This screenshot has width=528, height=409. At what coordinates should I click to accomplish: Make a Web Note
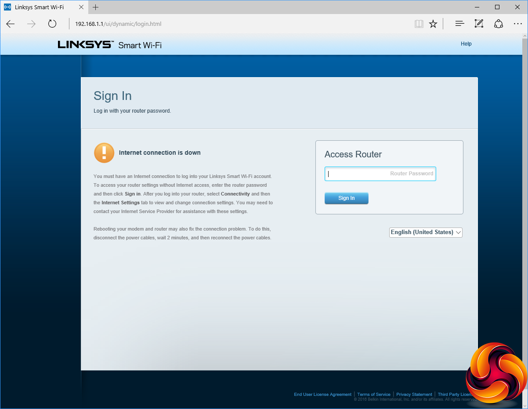[x=479, y=24]
